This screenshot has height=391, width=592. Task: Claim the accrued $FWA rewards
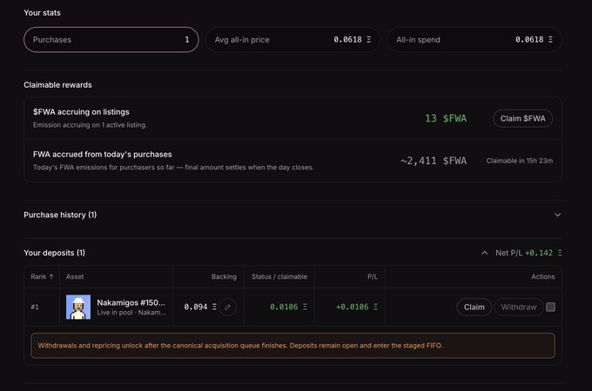522,118
